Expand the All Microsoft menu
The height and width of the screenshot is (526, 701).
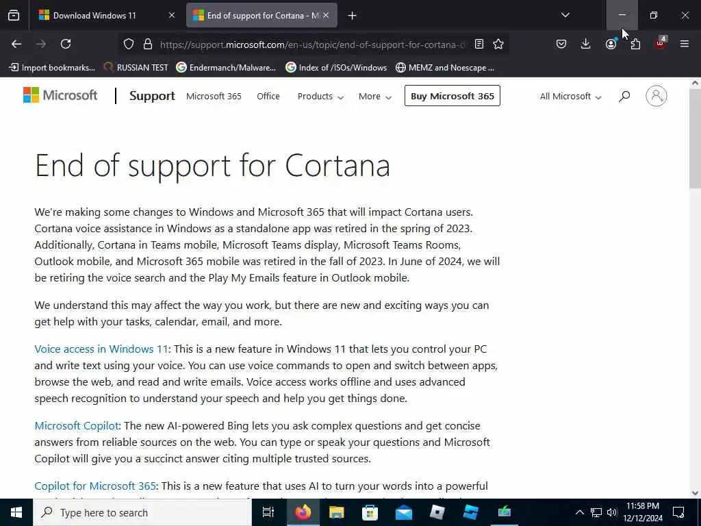click(570, 96)
